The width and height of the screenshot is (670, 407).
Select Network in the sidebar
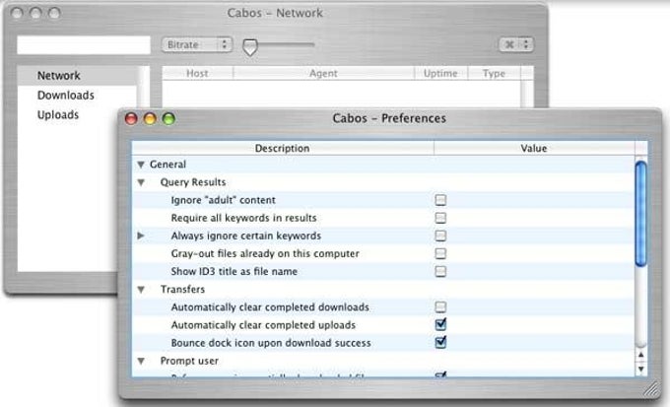coord(58,75)
